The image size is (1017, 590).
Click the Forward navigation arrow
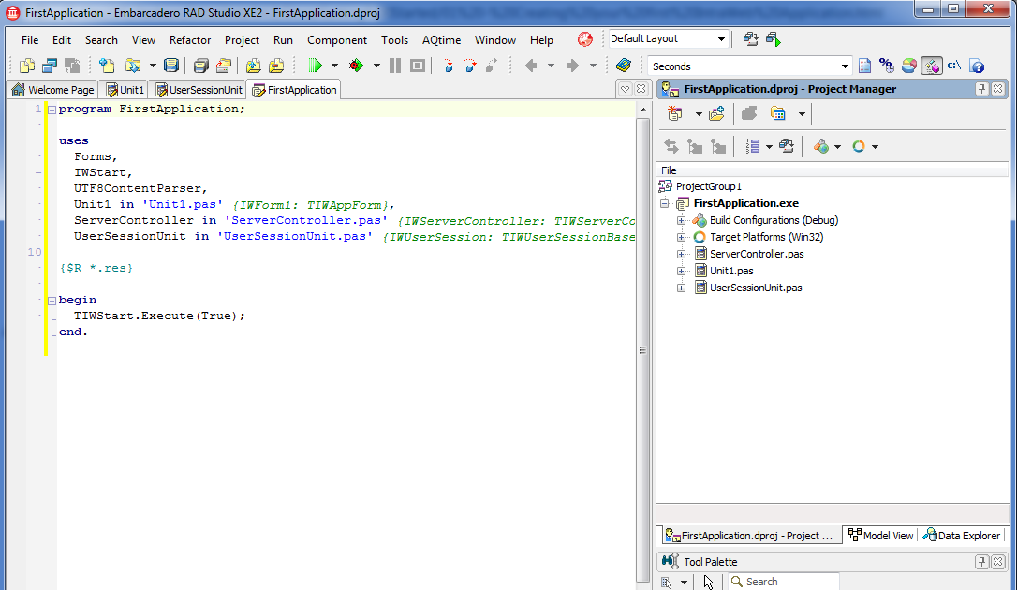[573, 66]
